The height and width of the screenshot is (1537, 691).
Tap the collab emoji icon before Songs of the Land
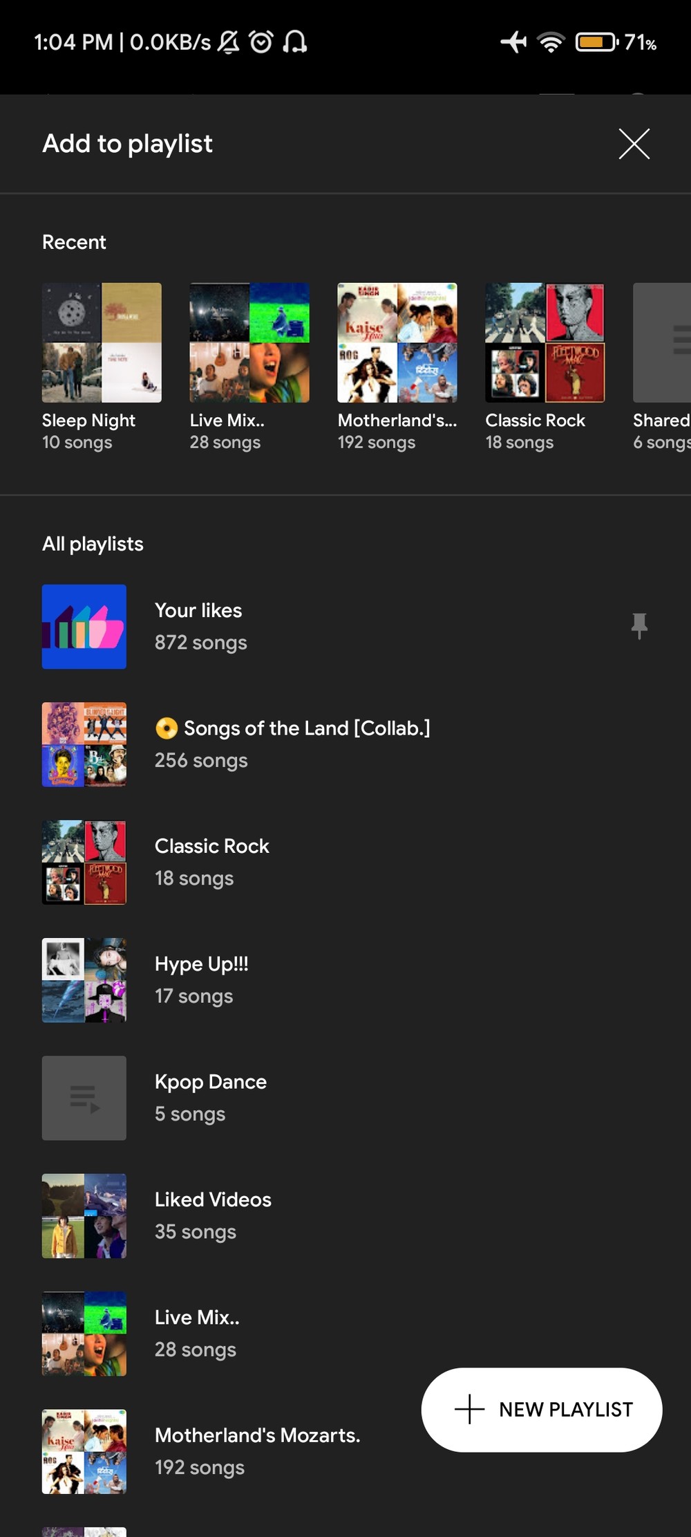point(166,728)
